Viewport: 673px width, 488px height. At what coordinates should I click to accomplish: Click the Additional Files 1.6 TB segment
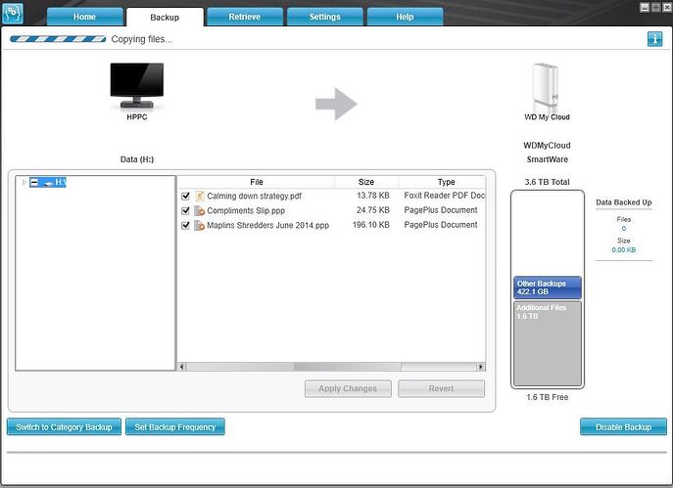[x=548, y=343]
